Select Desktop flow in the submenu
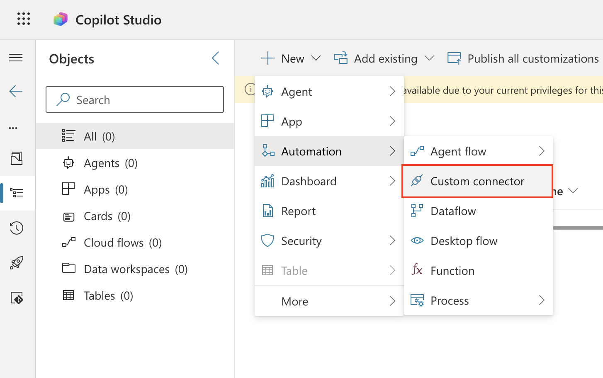Image resolution: width=603 pixels, height=378 pixels. coord(479,241)
